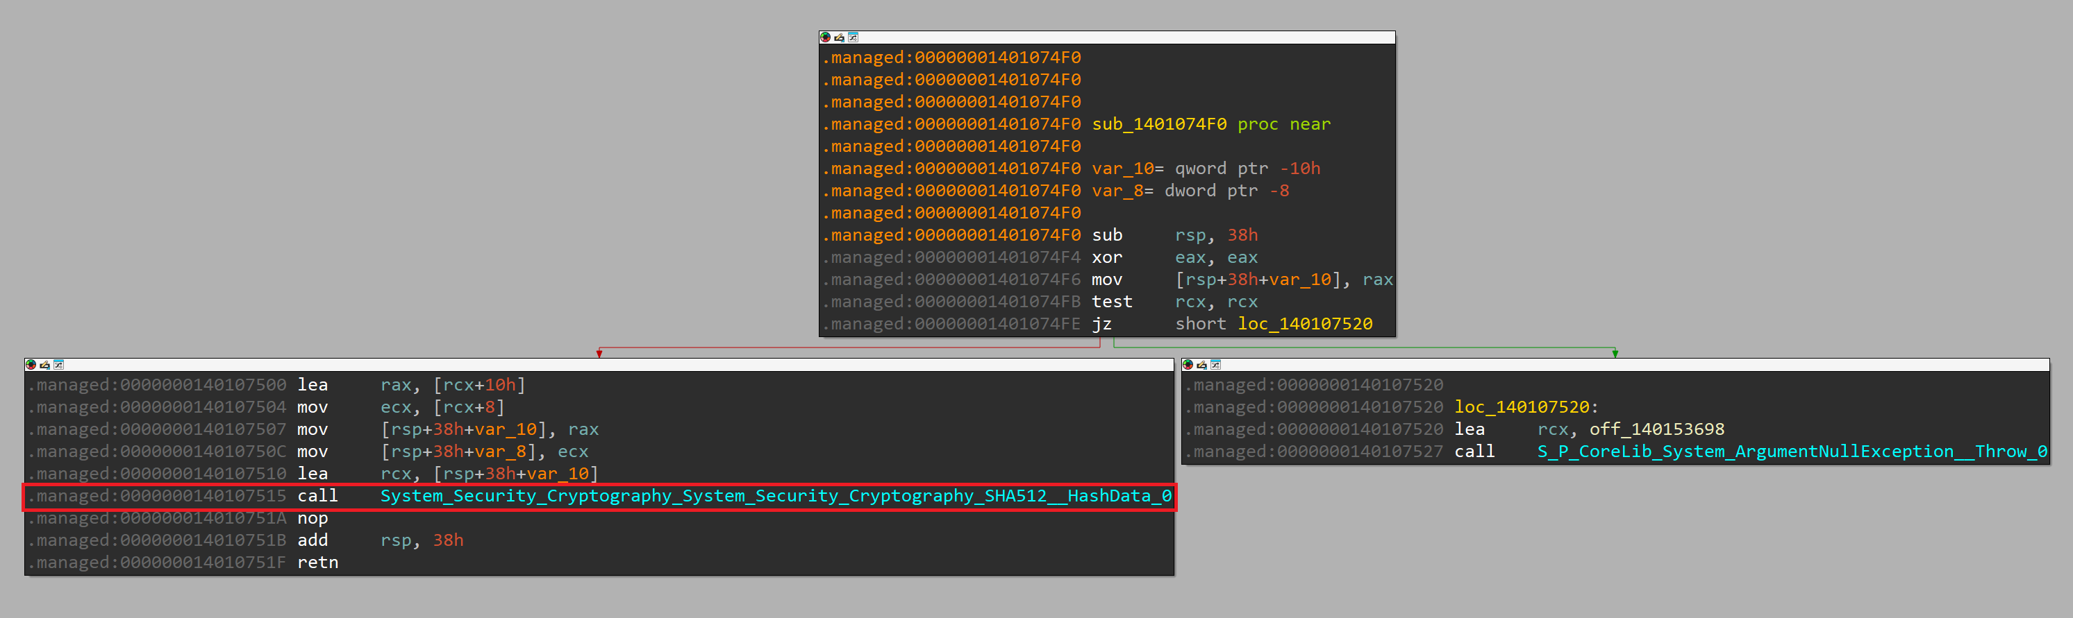Click group nodes icon on sub_1401074F0 node

click(853, 37)
